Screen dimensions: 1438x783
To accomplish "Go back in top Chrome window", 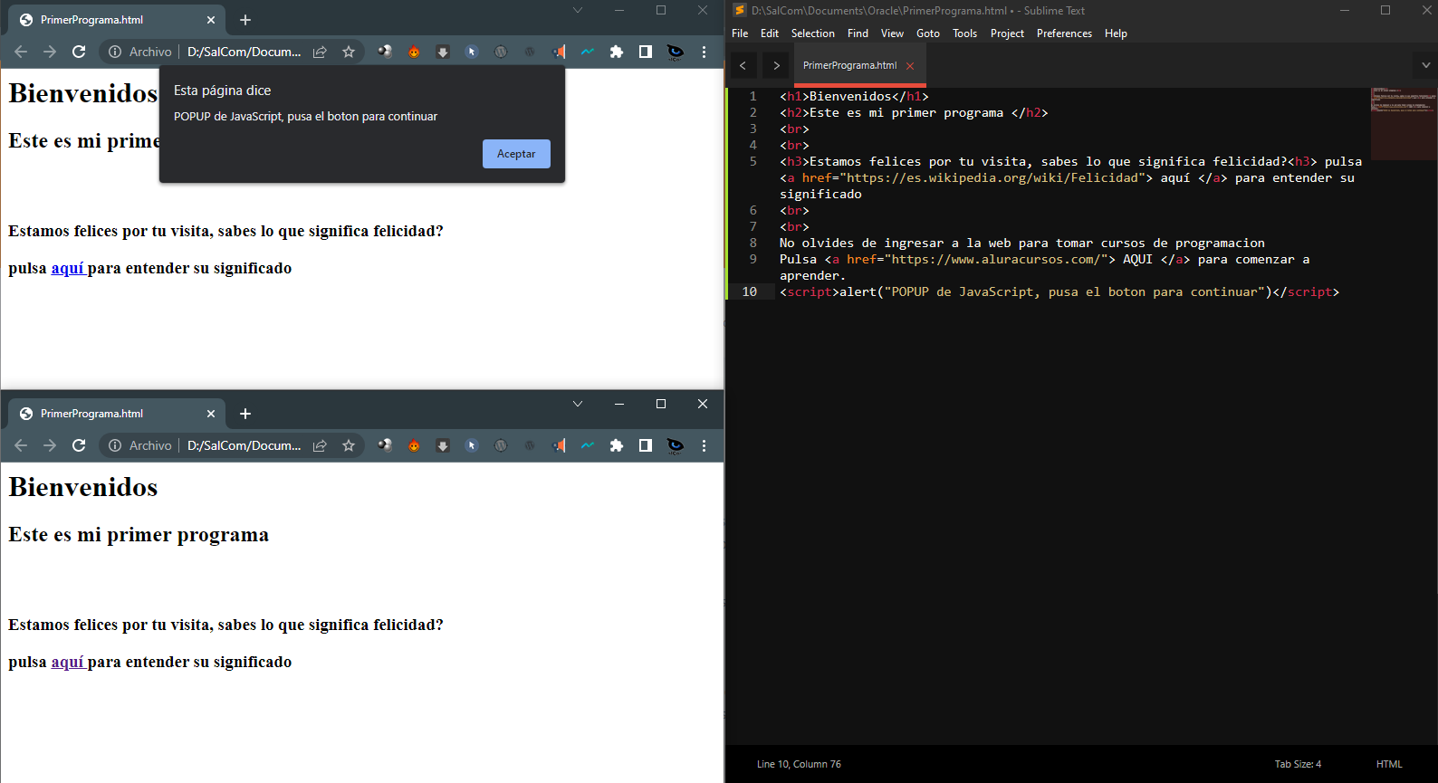I will (21, 52).
